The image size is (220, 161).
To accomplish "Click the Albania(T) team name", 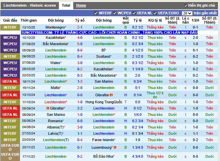I will click(x=55, y=127).
